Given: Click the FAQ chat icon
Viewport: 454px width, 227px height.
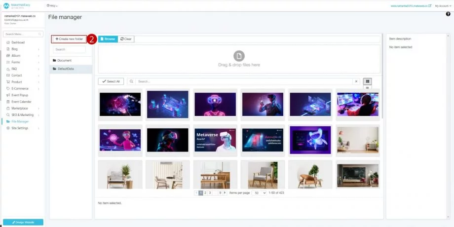Looking at the screenshot, I should point(8,69).
